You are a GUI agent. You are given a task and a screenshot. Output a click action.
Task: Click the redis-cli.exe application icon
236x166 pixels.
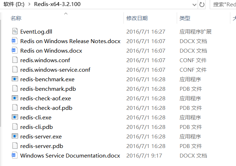point(15,117)
